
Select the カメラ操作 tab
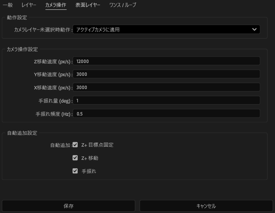pos(56,5)
